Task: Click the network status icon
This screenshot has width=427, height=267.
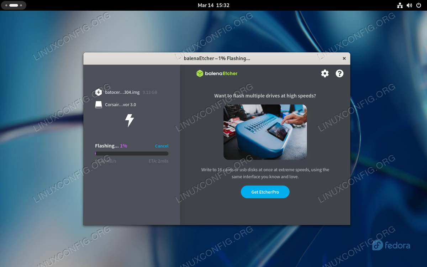Action: [400, 5]
